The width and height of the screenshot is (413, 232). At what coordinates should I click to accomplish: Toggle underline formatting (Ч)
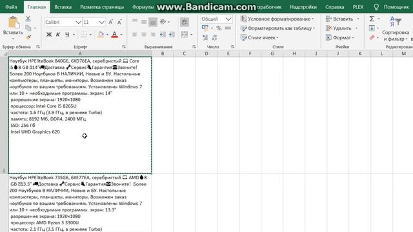point(67,34)
